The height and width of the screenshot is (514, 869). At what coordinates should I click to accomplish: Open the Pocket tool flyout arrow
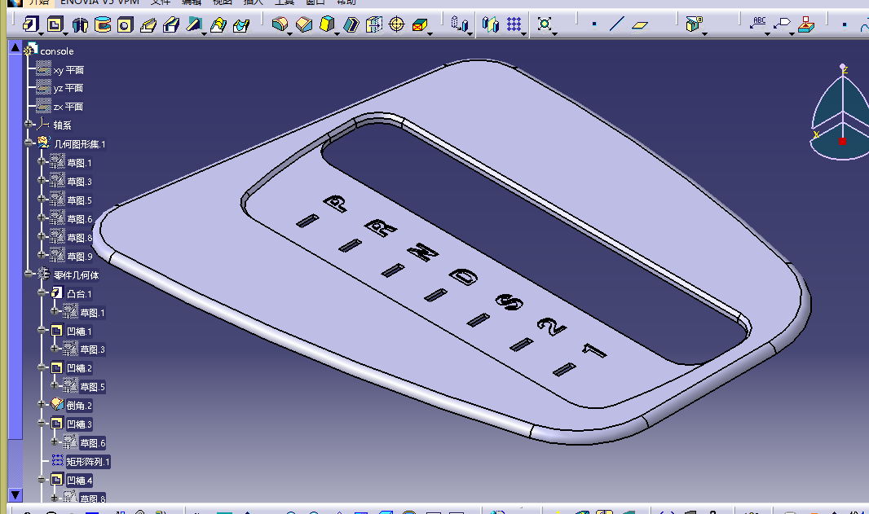coord(65,33)
